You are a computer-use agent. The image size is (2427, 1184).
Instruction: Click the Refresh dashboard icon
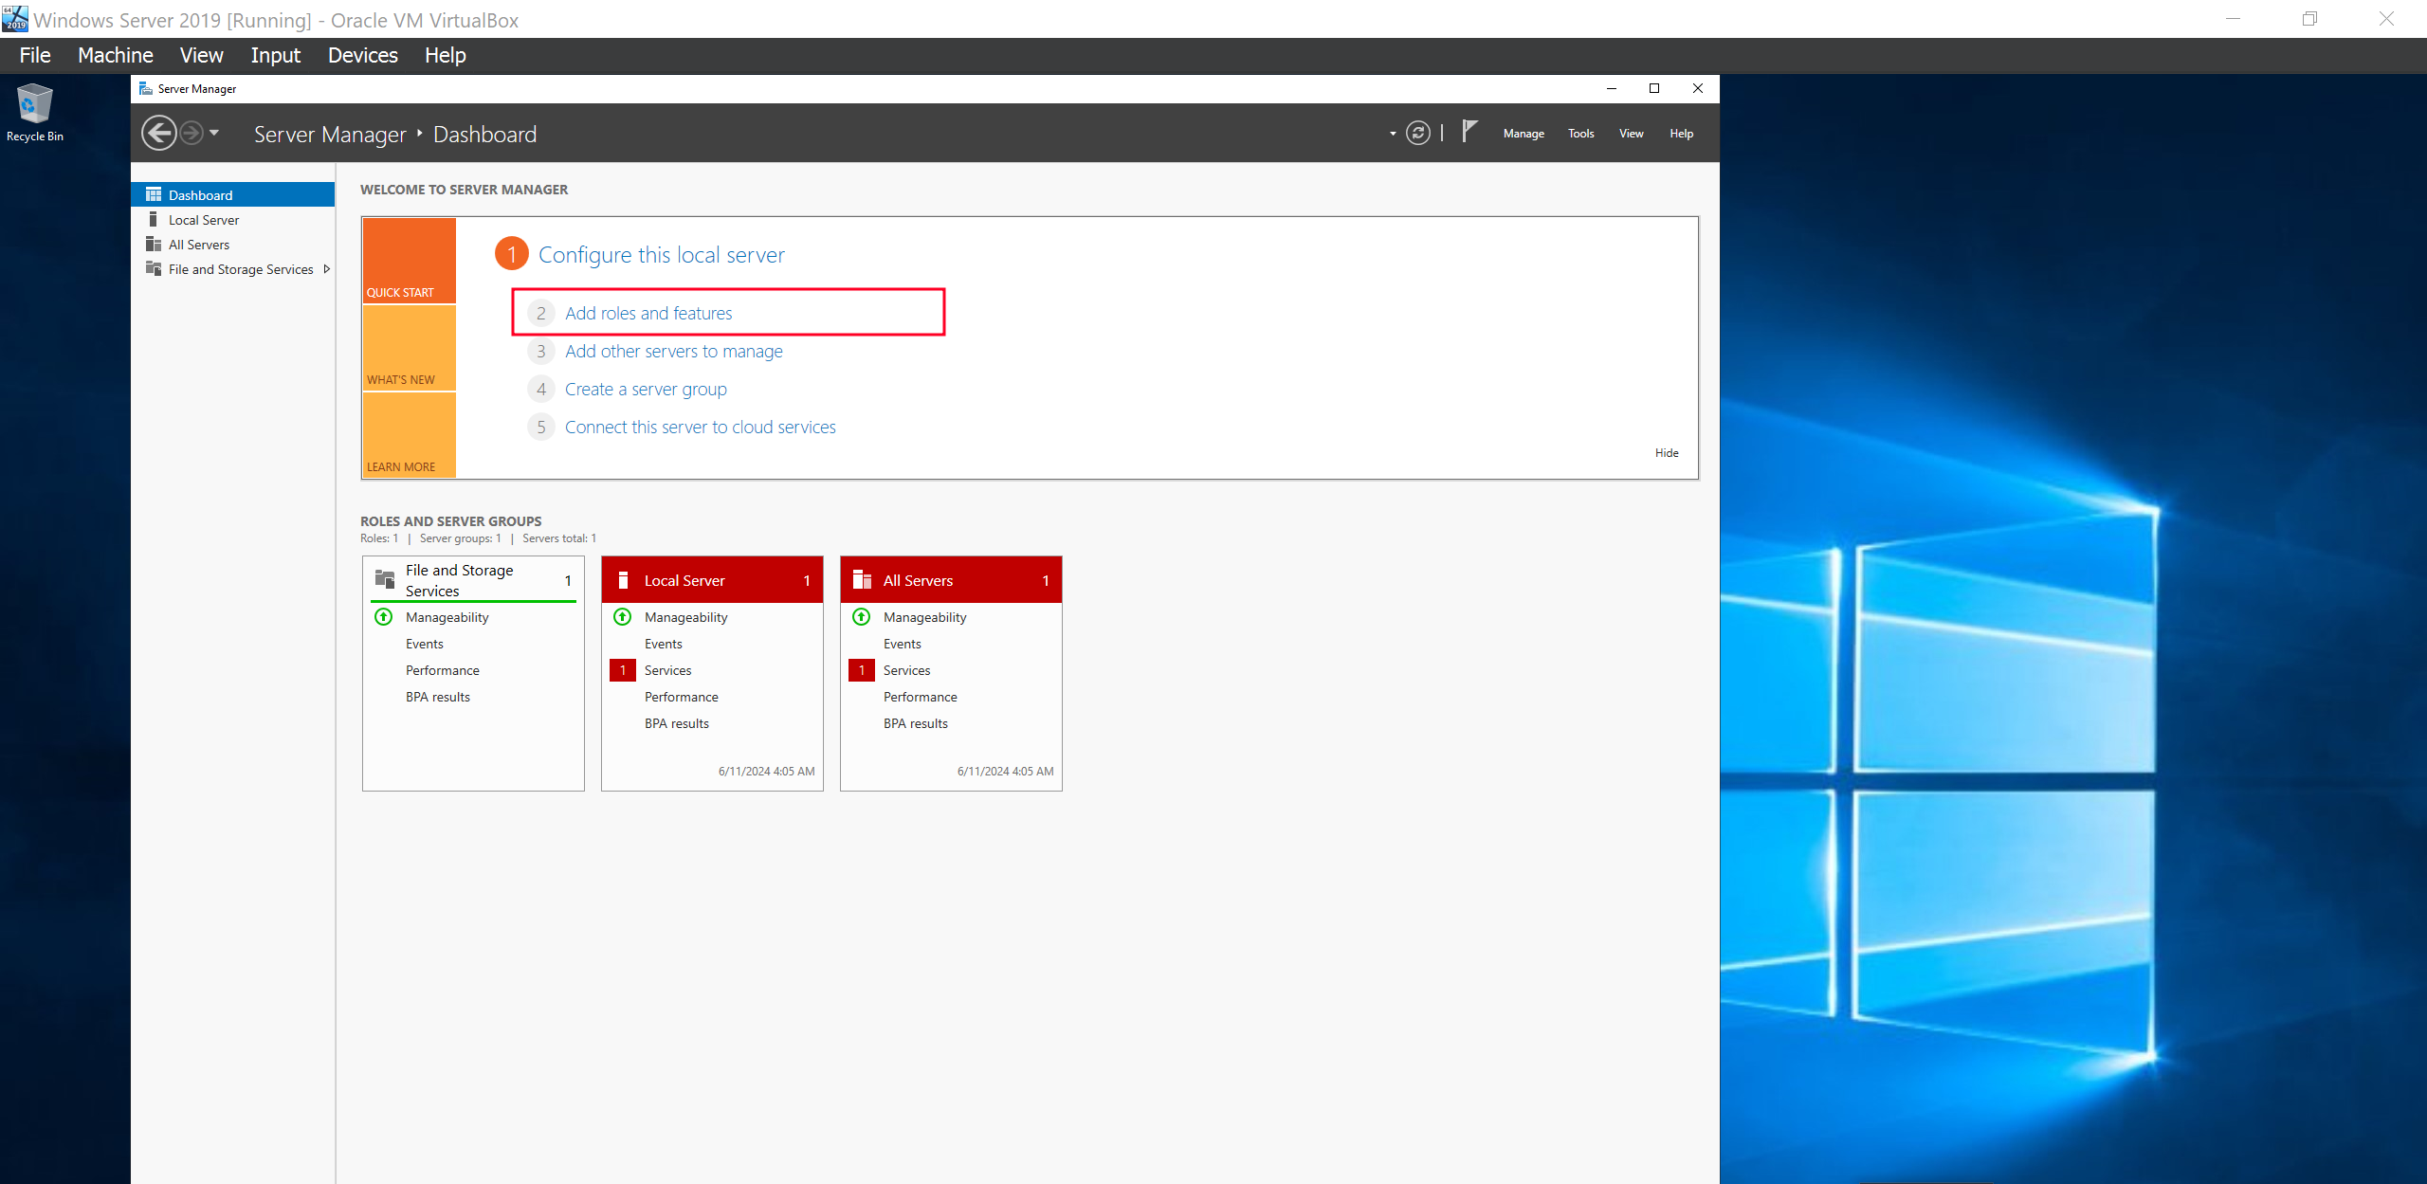1417,133
